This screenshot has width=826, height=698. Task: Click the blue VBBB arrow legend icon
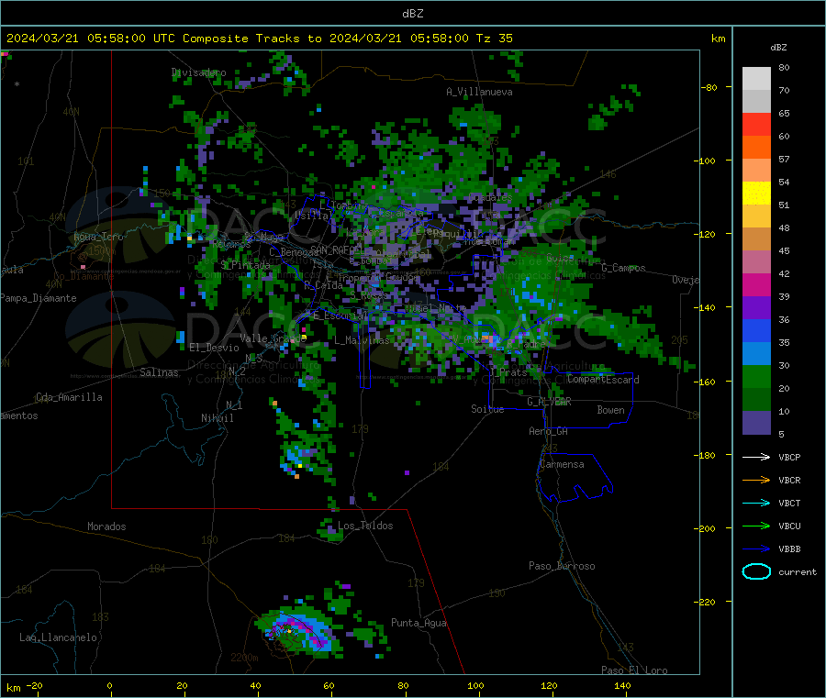756,549
